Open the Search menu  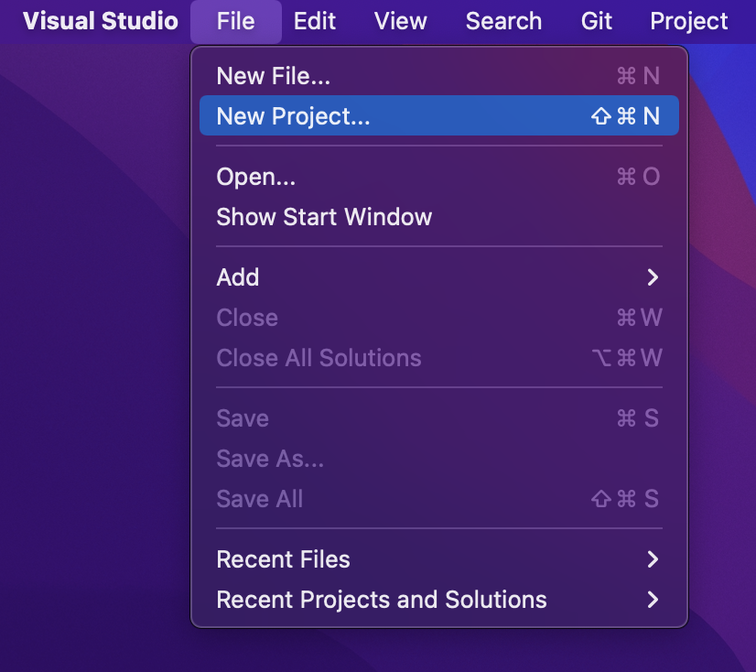(x=503, y=20)
